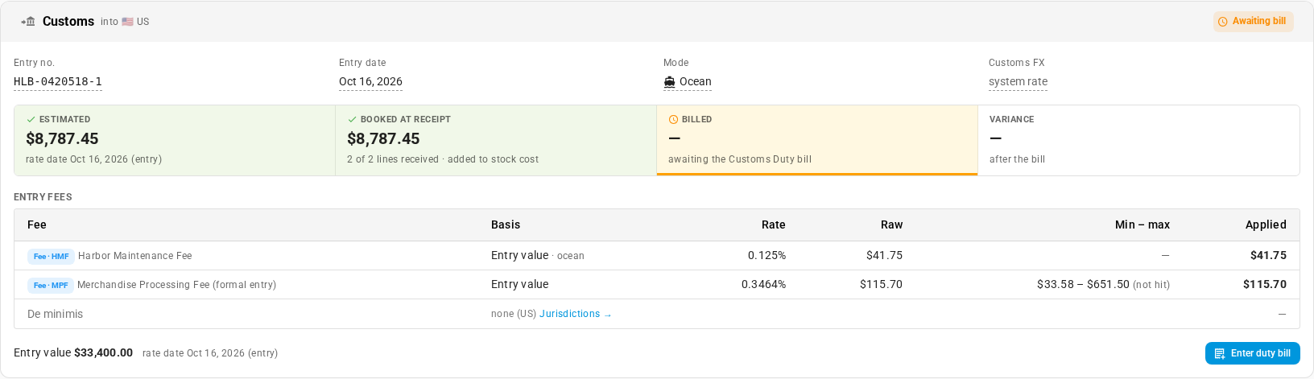Change the Customs FX system rate

coord(1018,82)
